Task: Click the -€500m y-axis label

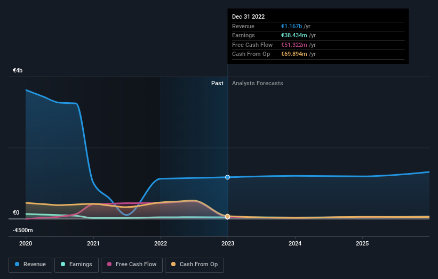Action: (x=22, y=230)
